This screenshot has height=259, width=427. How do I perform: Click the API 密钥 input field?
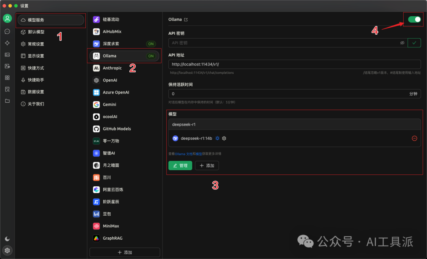click(x=288, y=43)
